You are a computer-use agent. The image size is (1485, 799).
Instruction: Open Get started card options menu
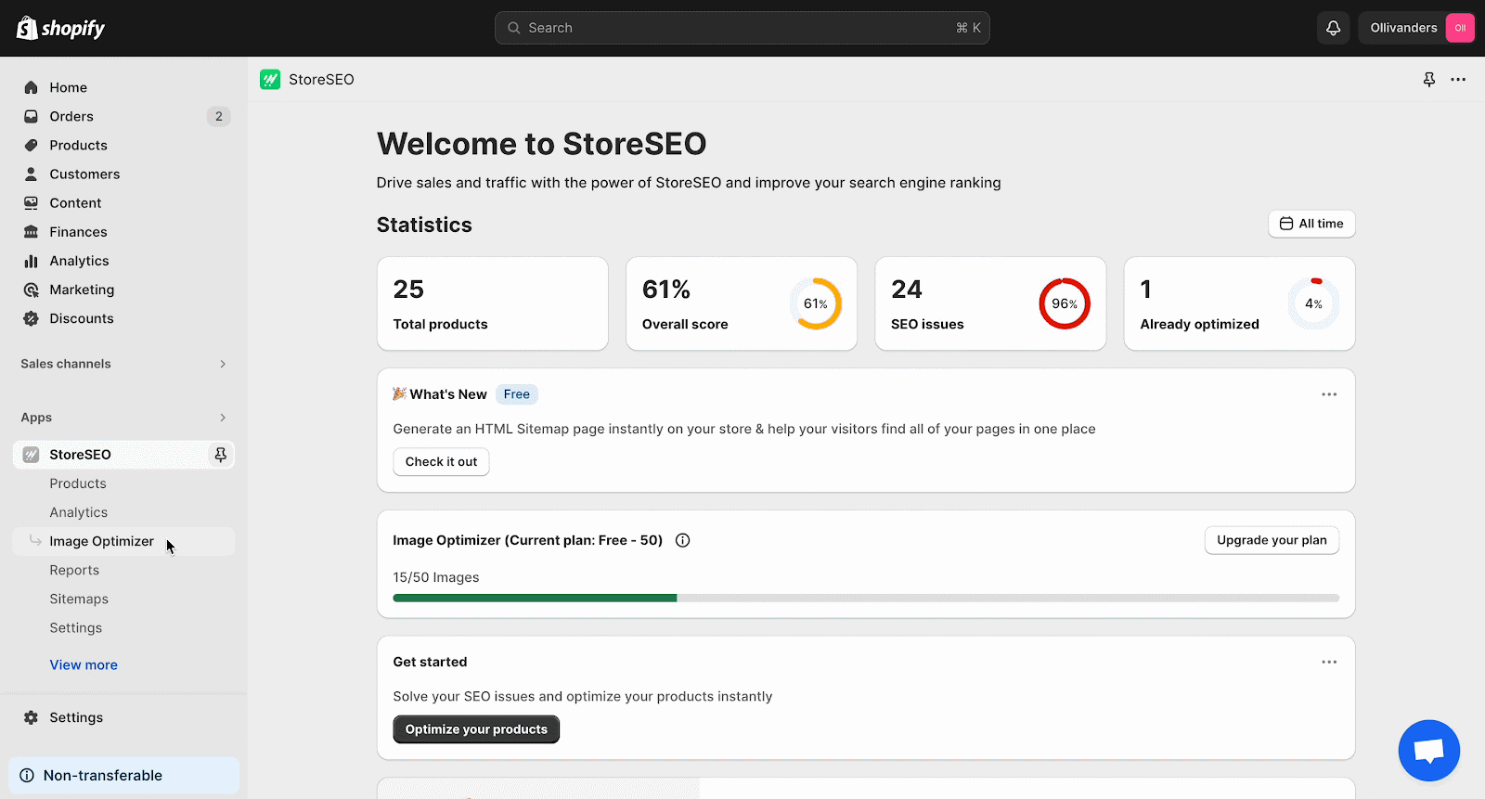(1329, 662)
